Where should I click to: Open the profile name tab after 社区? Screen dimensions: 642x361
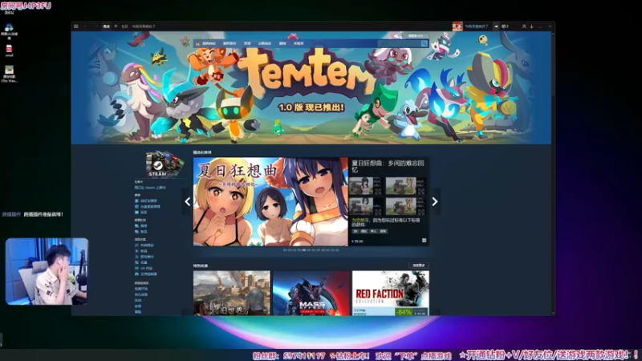[x=144, y=26]
